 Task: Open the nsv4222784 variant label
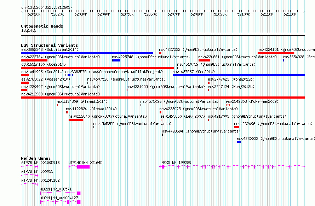(61, 57)
